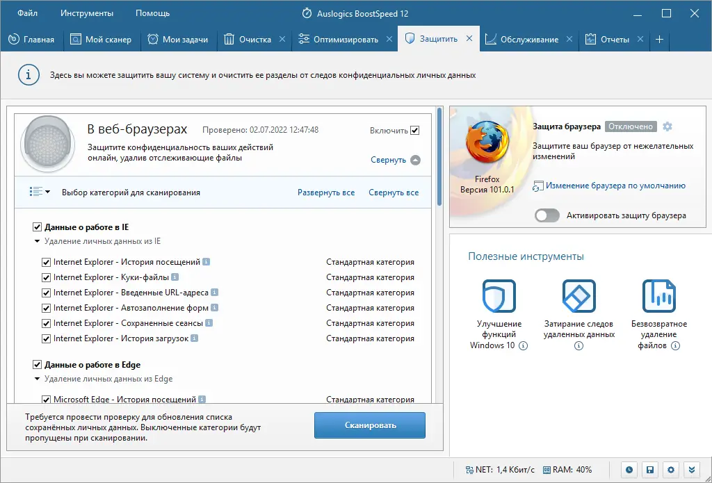Switch to the Мой сканер tab
Screen dimensions: 712x483
pos(101,40)
